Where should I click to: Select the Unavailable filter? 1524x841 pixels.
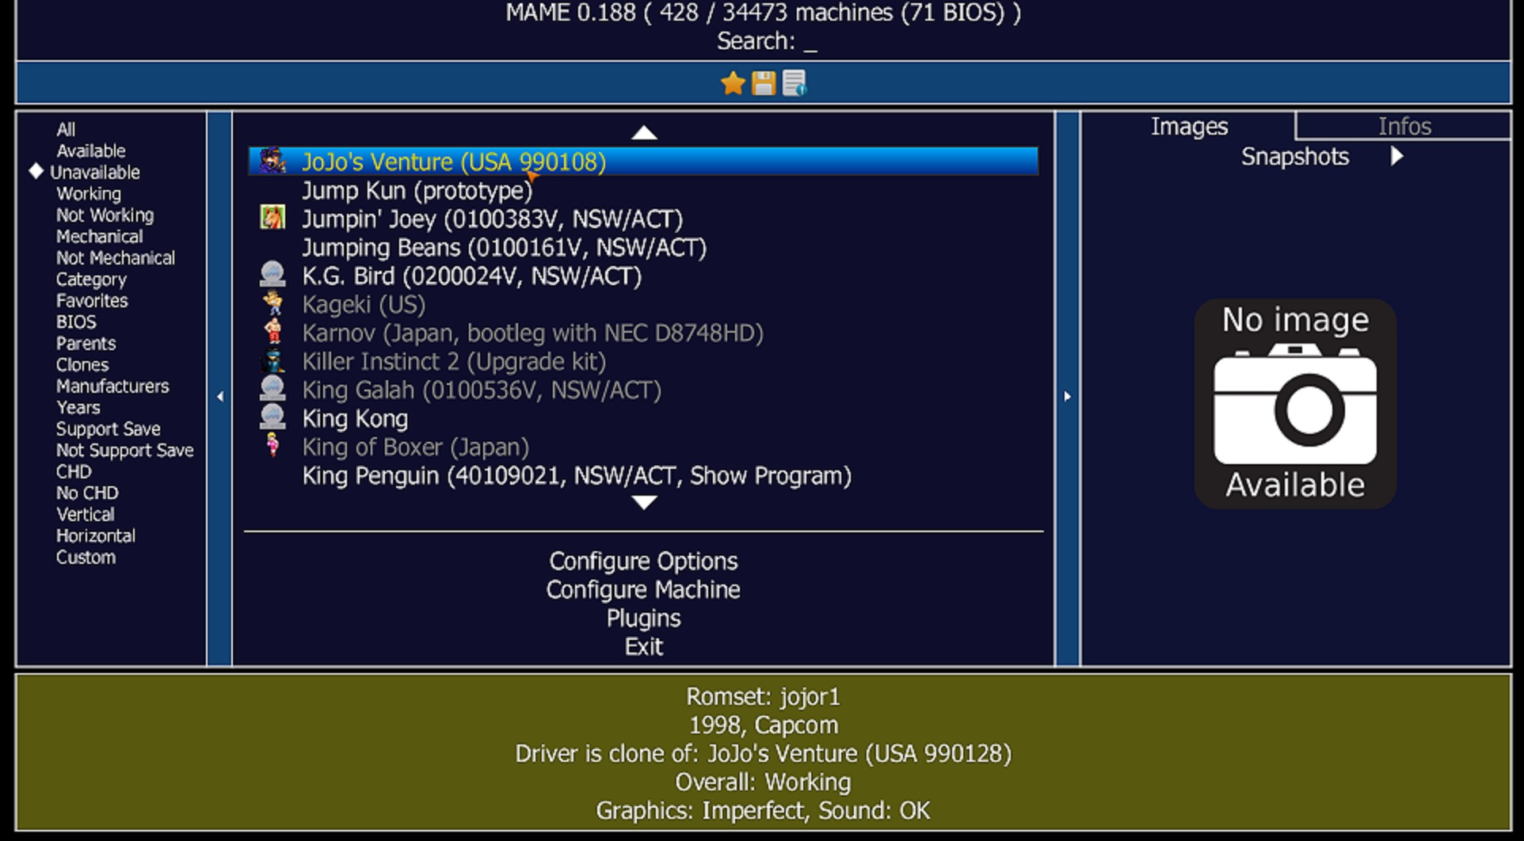point(94,173)
